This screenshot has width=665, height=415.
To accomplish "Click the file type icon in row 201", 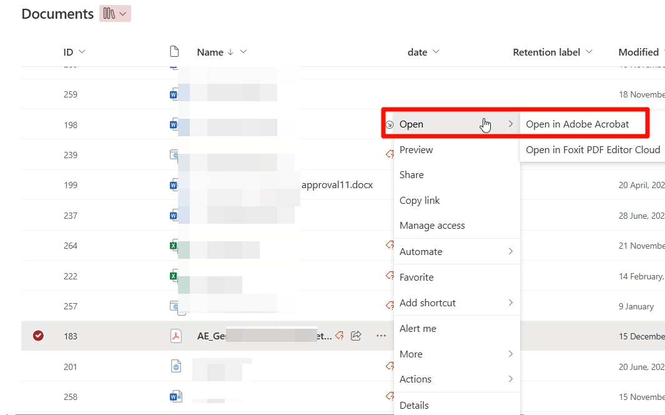I will pyautogui.click(x=175, y=367).
